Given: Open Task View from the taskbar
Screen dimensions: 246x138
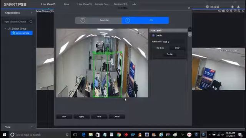Looking at the screenshot, I should coord(75,135).
